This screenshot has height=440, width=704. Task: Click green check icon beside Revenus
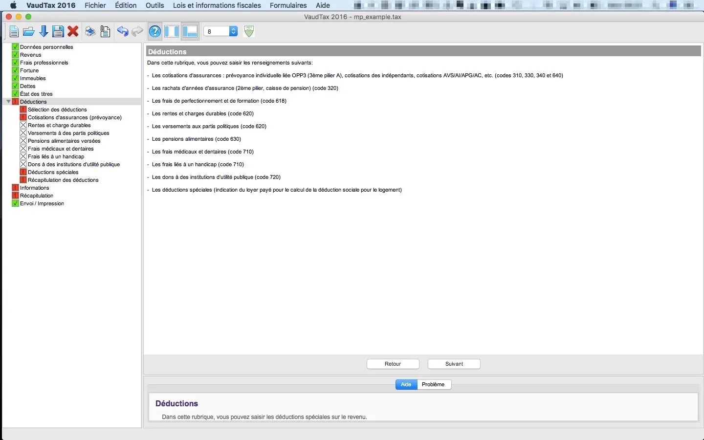pyautogui.click(x=15, y=55)
